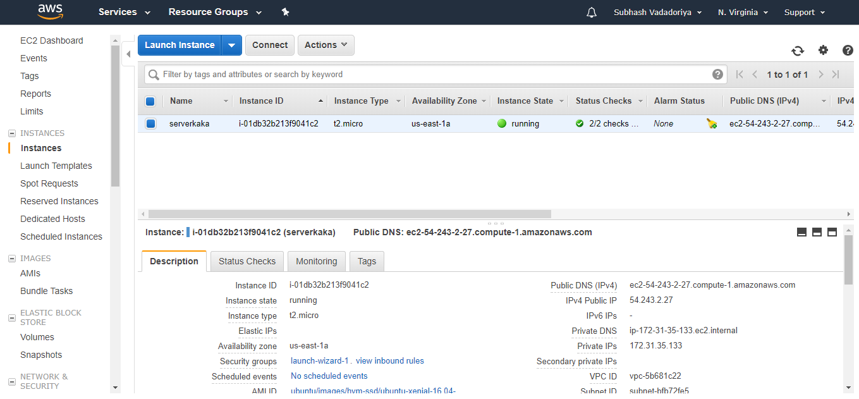The width and height of the screenshot is (859, 399).
Task: Click the filter help icon in search box
Action: [x=717, y=74]
